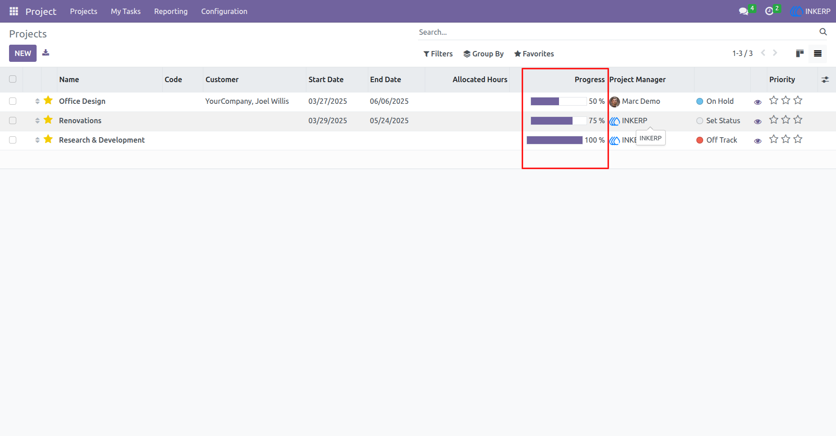
Task: Toggle favorite star for Renovations
Action: pos(48,120)
